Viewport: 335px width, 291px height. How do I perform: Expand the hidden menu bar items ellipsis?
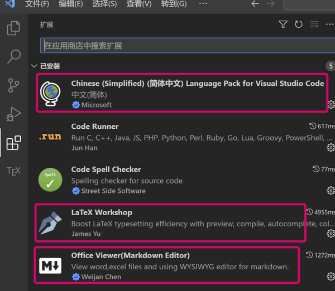203,3
